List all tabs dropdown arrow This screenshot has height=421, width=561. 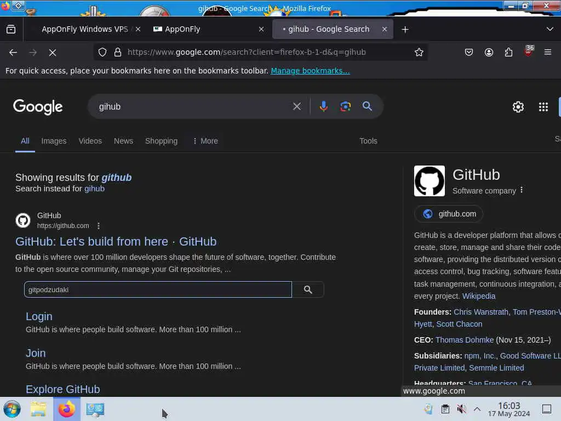tap(550, 29)
